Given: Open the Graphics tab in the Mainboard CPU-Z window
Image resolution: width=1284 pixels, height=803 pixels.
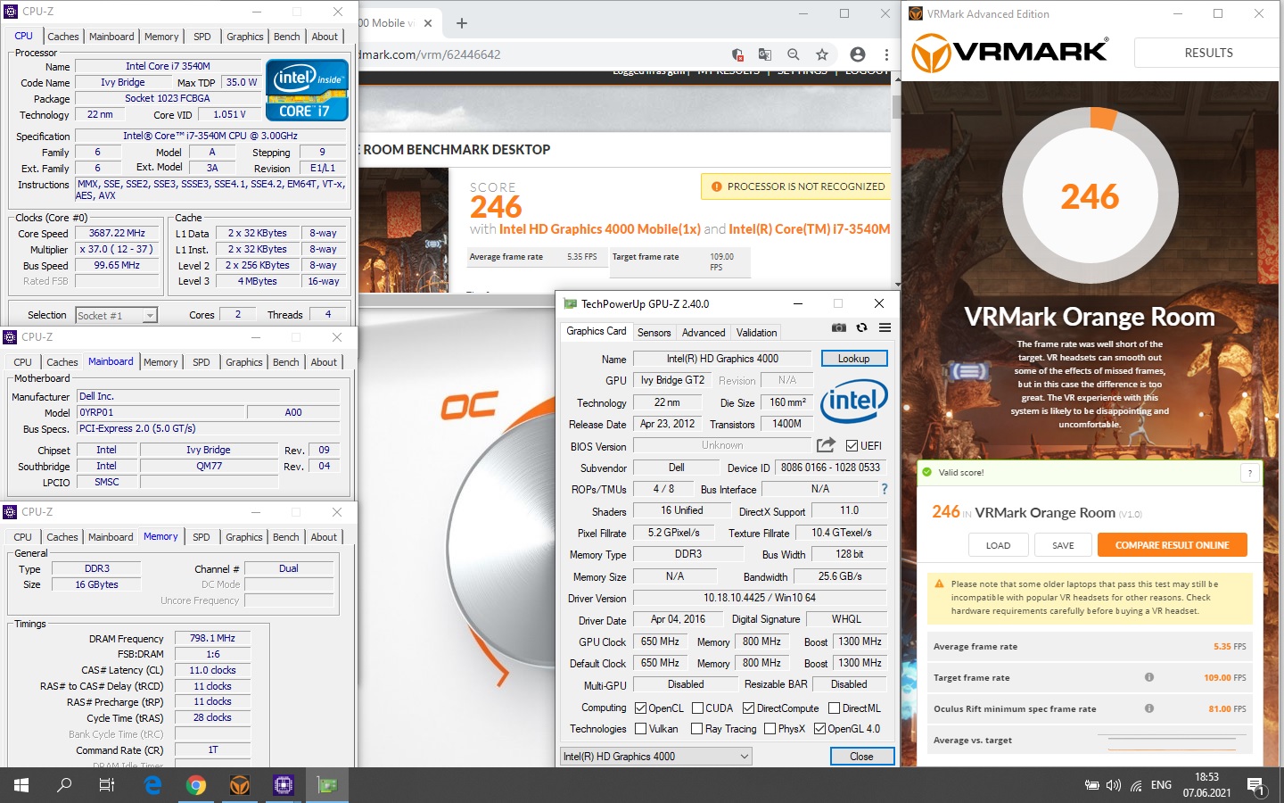Looking at the screenshot, I should 244,362.
